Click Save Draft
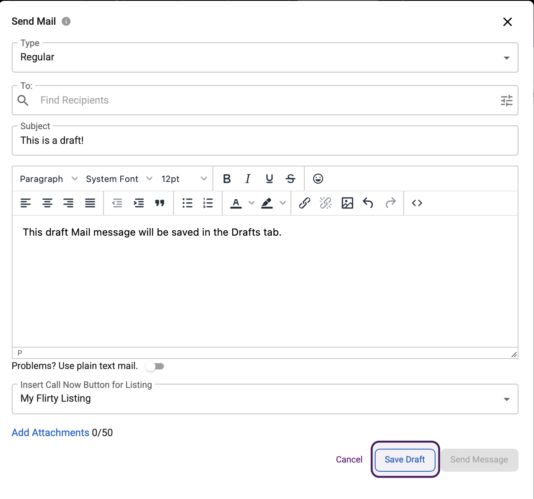 [405, 460]
